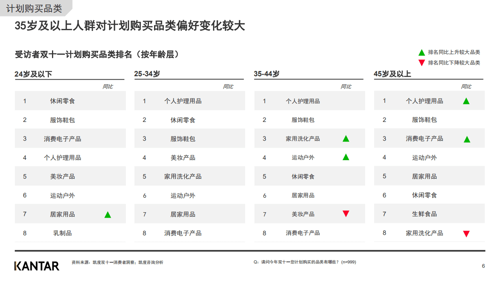The image size is (500, 281).
Task: Click the red triangle beside 家用洗化产品 in 45岁及以上
Action: tap(466, 233)
